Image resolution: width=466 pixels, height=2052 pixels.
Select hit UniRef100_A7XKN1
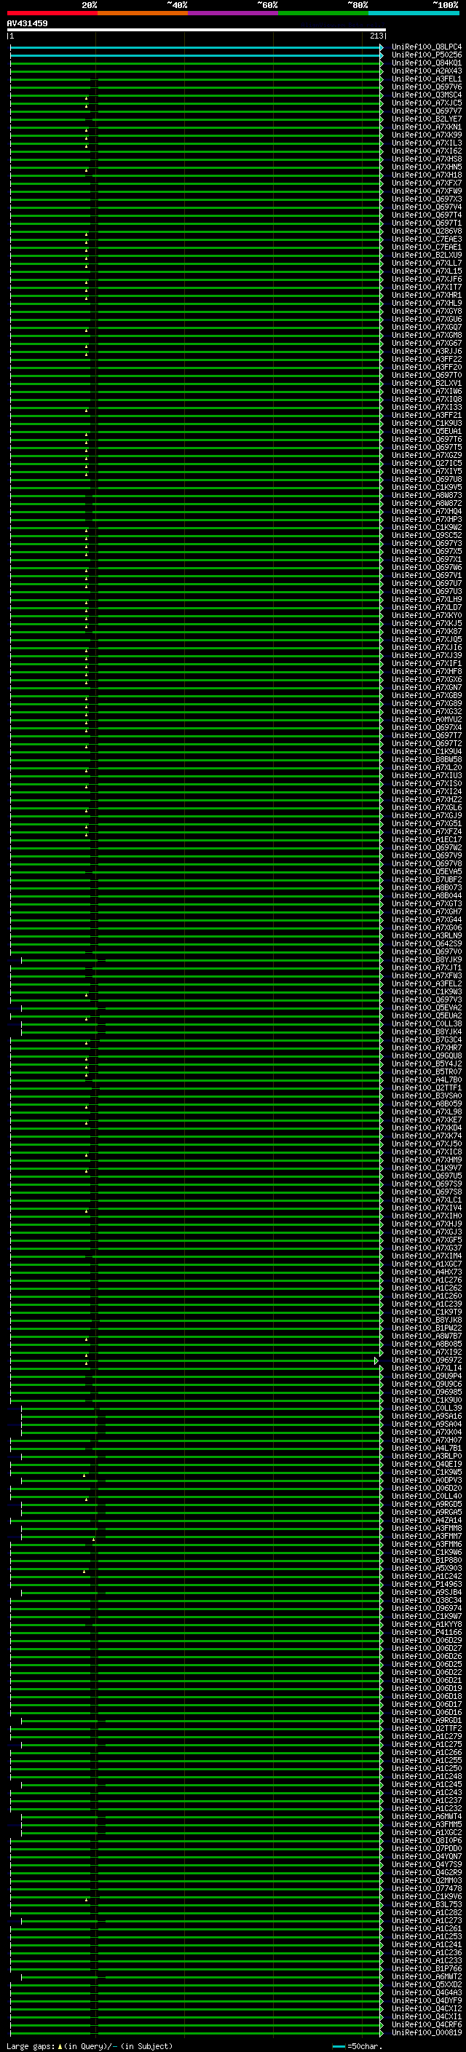pos(415,127)
